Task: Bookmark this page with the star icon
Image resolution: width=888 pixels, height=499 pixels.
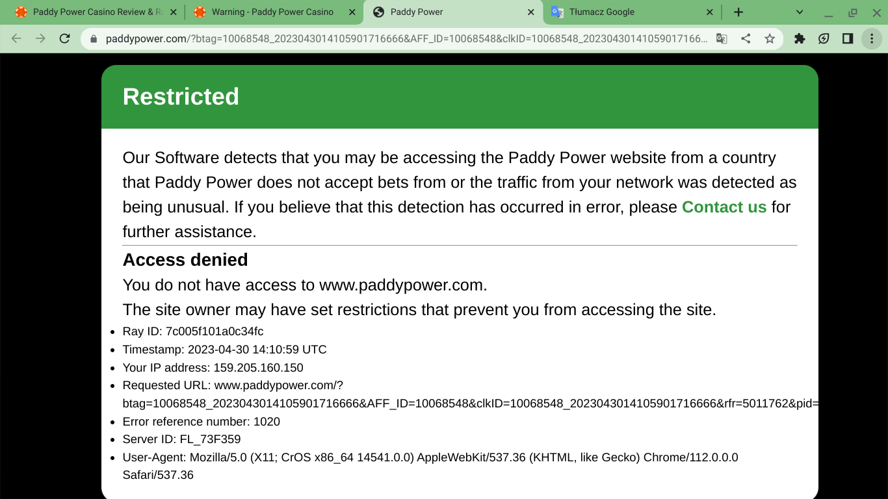Action: tap(770, 39)
